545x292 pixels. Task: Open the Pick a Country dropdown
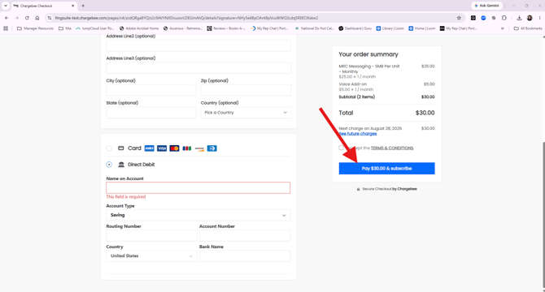[x=246, y=112]
